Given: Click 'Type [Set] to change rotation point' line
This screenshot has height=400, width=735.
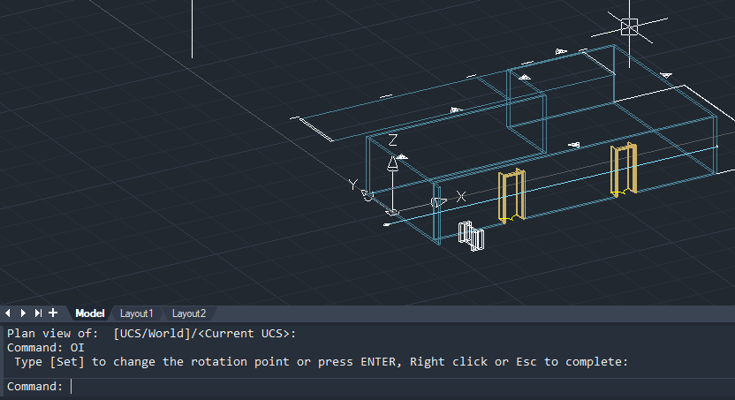Looking at the screenshot, I should coord(321,362).
